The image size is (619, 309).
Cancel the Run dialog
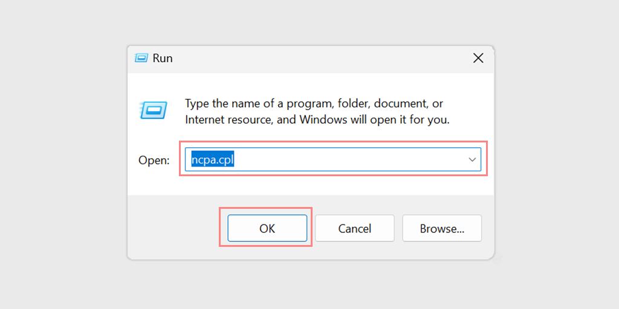point(354,228)
